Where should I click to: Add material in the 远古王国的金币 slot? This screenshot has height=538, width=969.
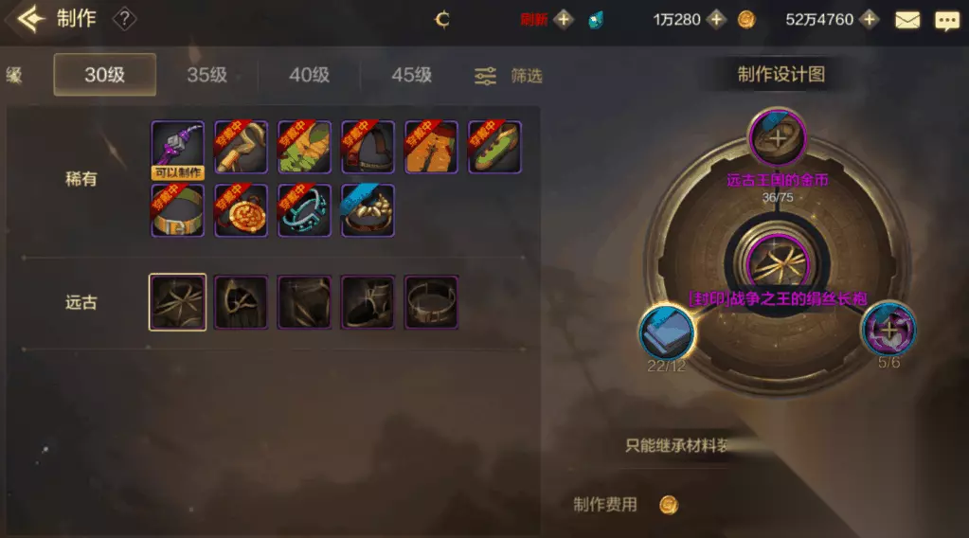coord(778,138)
